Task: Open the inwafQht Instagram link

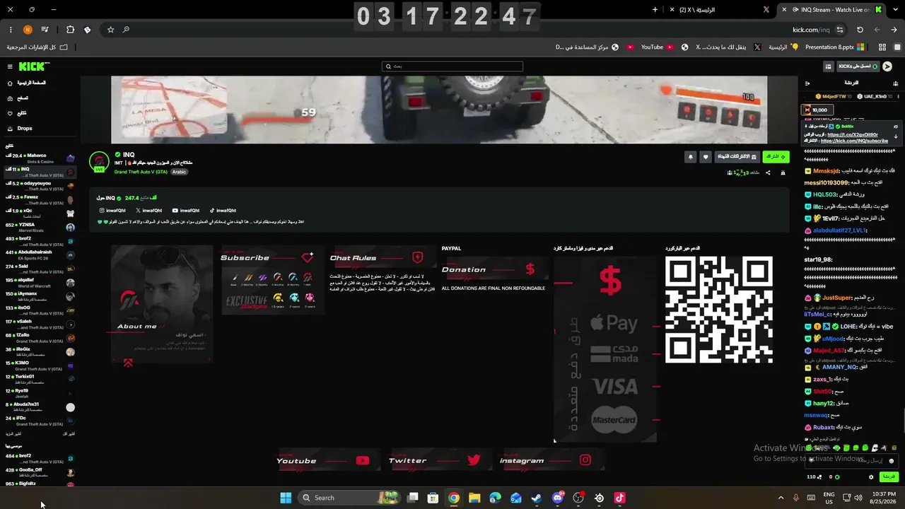Action: click(x=112, y=211)
